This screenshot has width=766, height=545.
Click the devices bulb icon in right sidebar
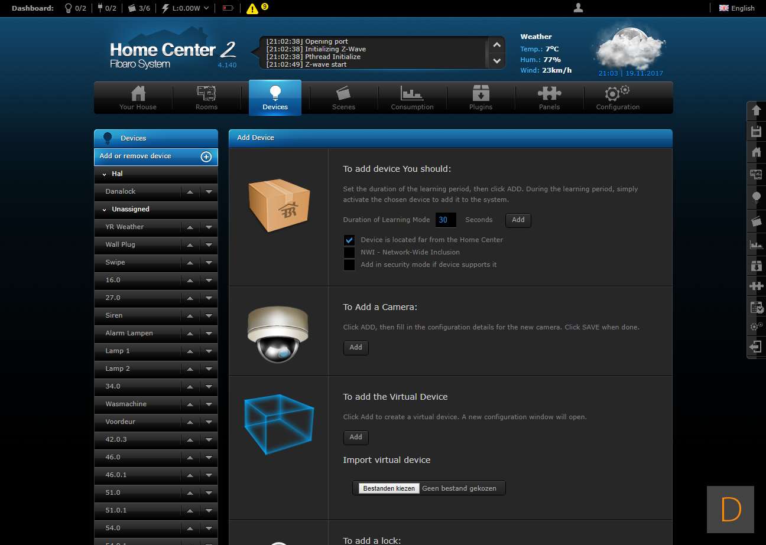(756, 197)
